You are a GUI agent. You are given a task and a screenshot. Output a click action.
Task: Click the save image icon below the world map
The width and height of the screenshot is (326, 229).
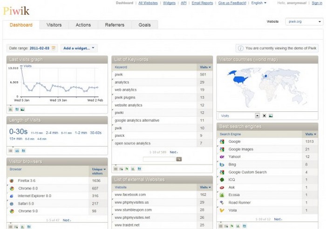(271, 116)
